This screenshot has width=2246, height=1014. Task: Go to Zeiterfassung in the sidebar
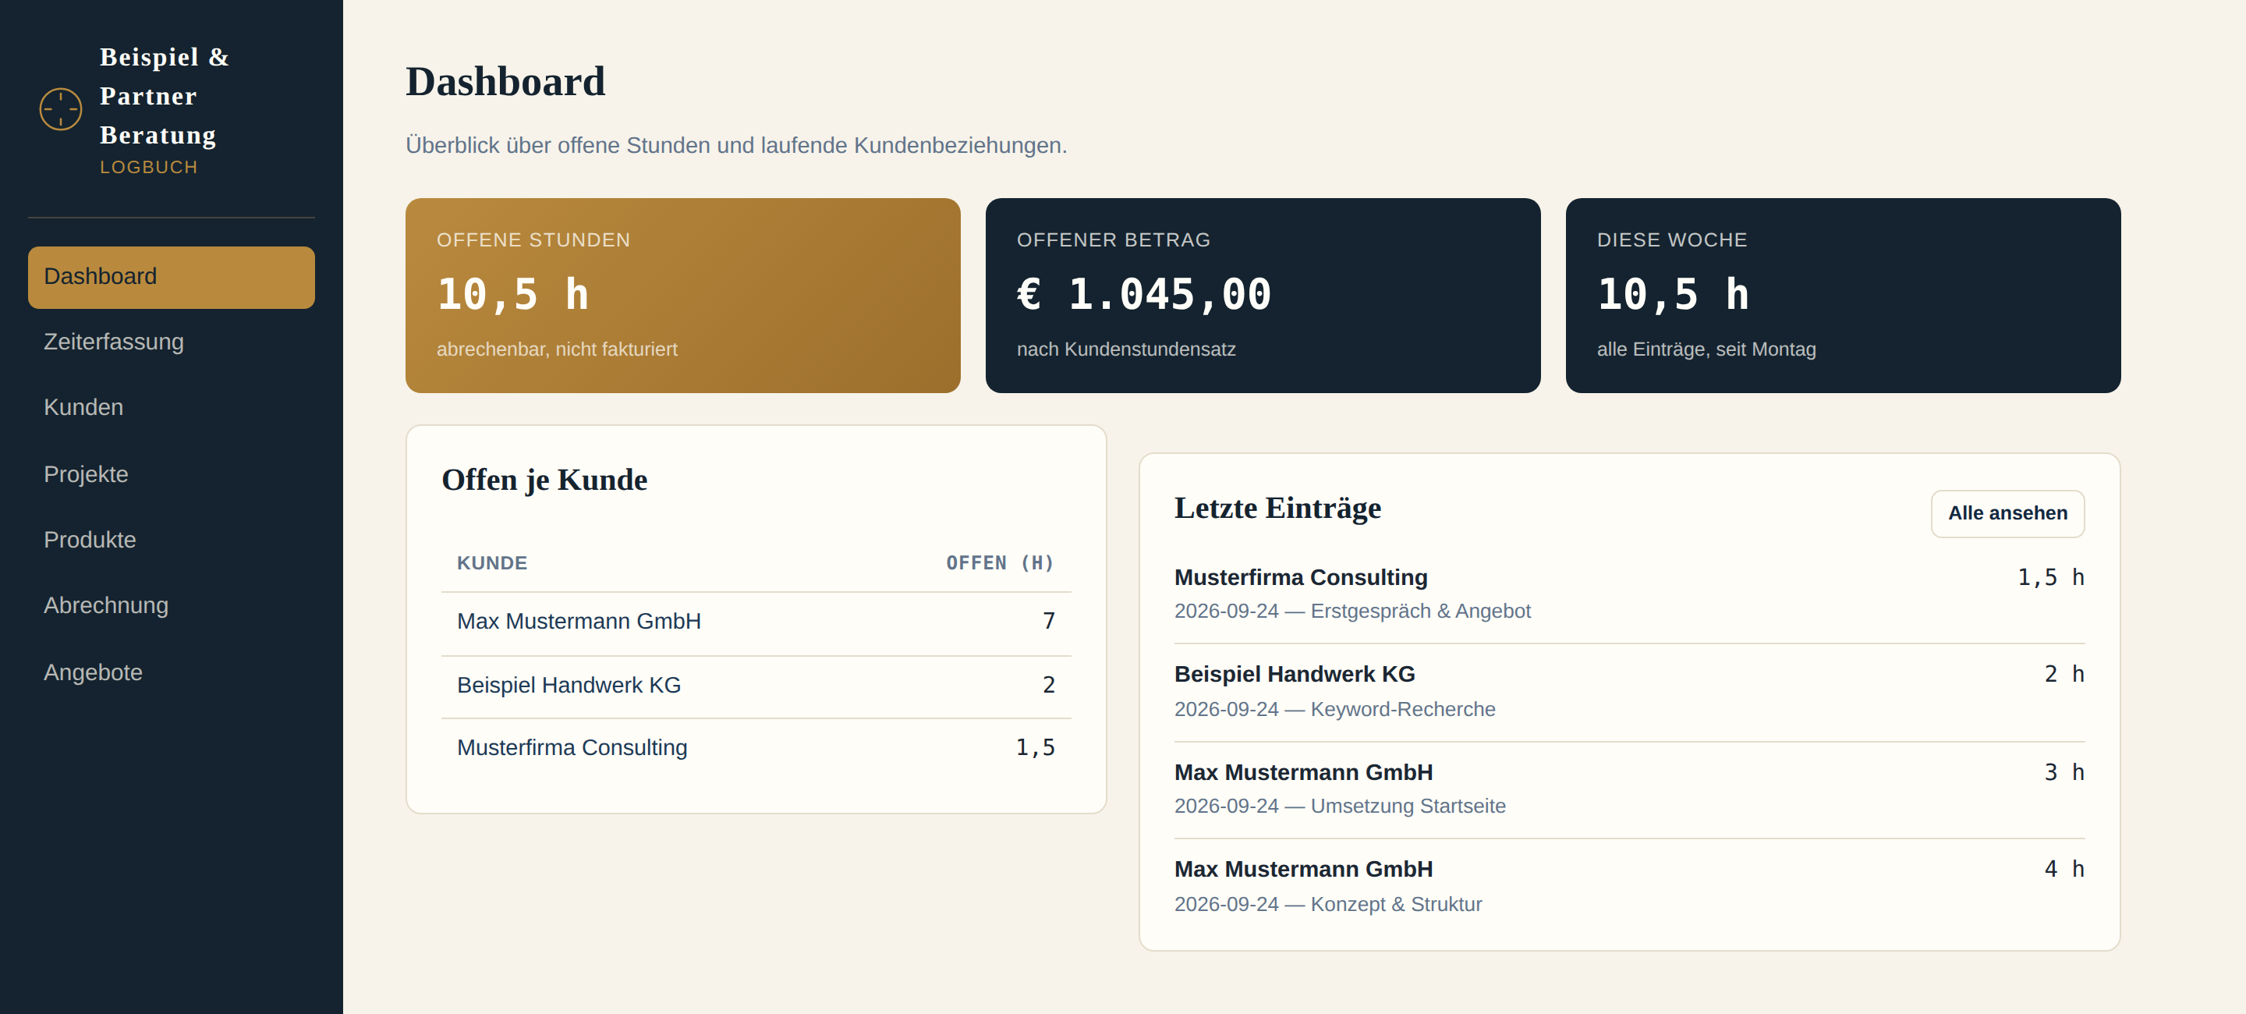pos(171,342)
